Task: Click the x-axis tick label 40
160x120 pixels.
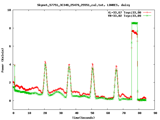Action: point(77,113)
